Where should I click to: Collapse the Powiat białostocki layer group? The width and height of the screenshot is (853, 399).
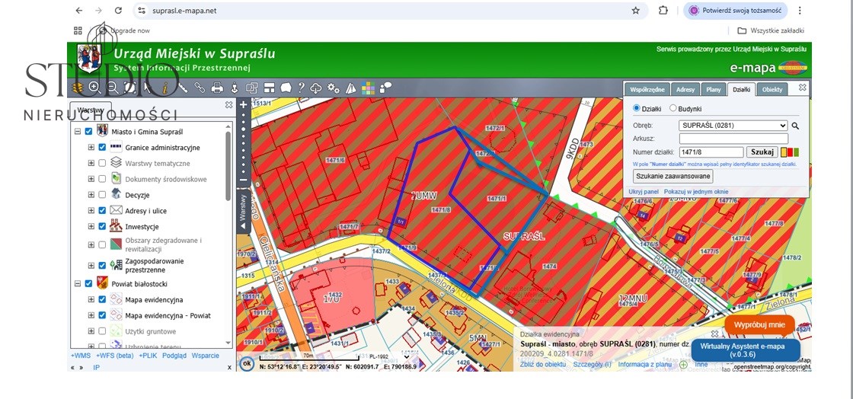[77, 283]
